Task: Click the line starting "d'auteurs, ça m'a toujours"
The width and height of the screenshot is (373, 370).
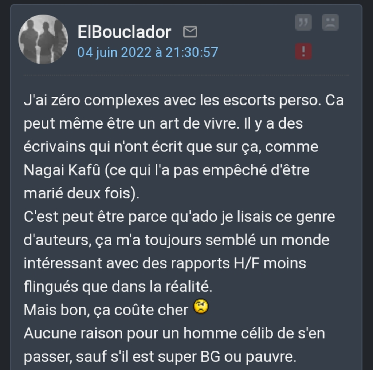Action: click(x=177, y=240)
